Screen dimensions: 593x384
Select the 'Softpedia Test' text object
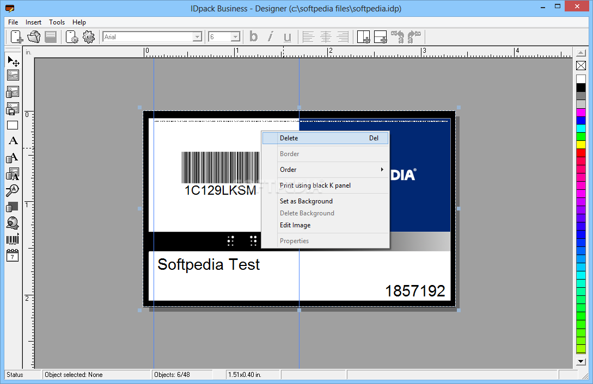point(209,264)
